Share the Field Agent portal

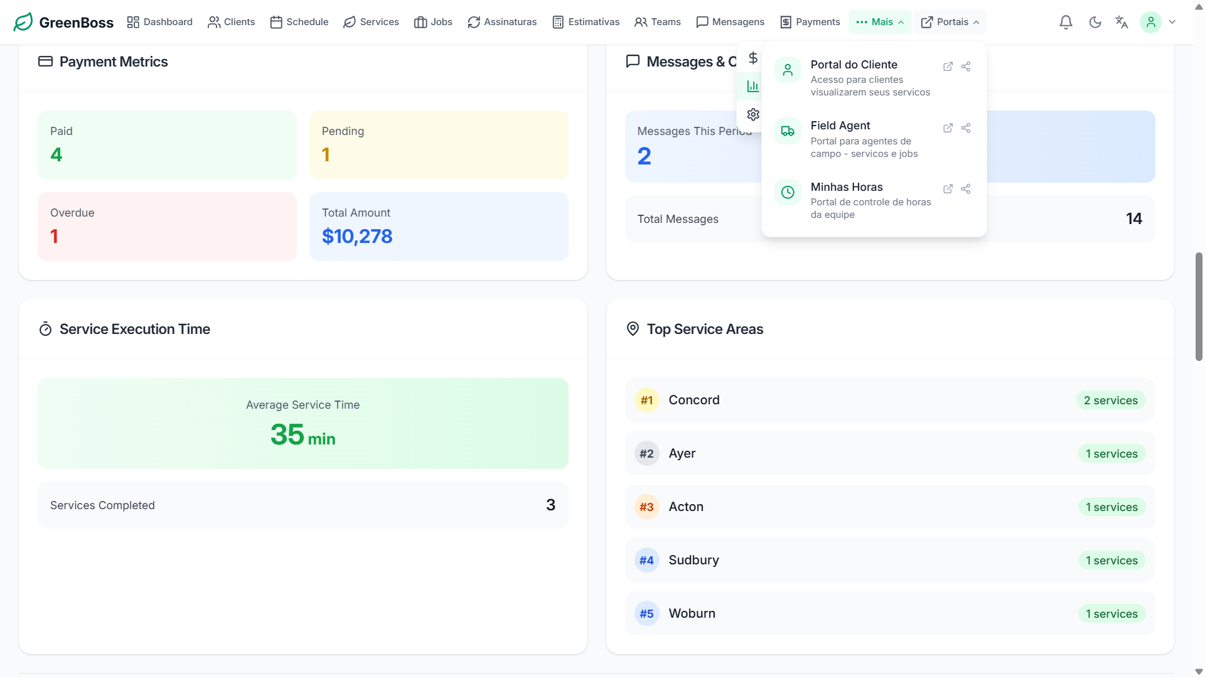pyautogui.click(x=966, y=127)
